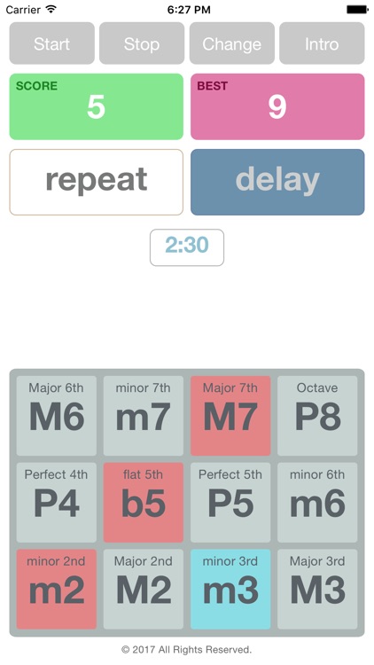Toggle the delay option
The height and width of the screenshot is (665, 374).
(277, 182)
